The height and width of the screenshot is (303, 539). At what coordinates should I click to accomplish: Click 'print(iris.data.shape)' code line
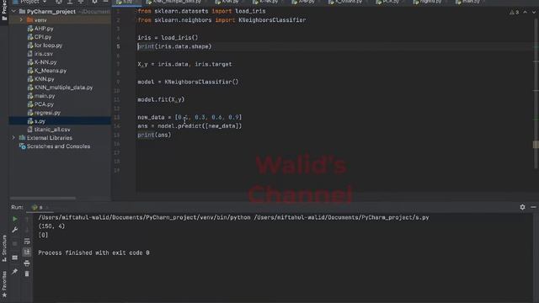coord(174,46)
